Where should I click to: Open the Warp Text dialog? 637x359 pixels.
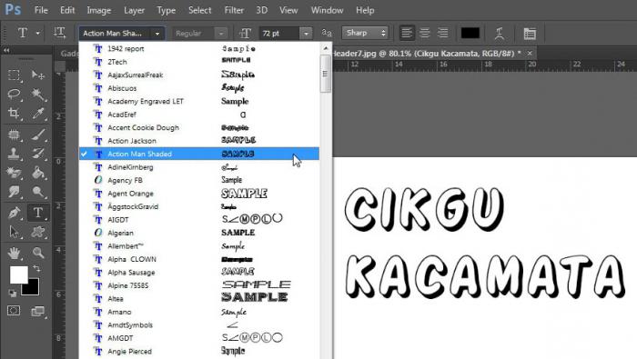coord(500,34)
